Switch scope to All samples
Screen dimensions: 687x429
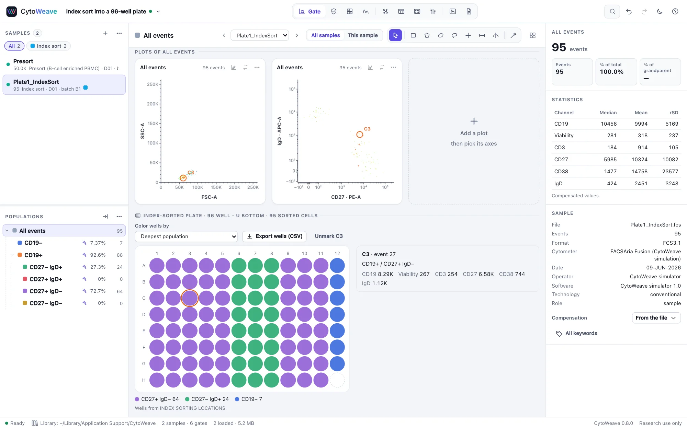[325, 35]
